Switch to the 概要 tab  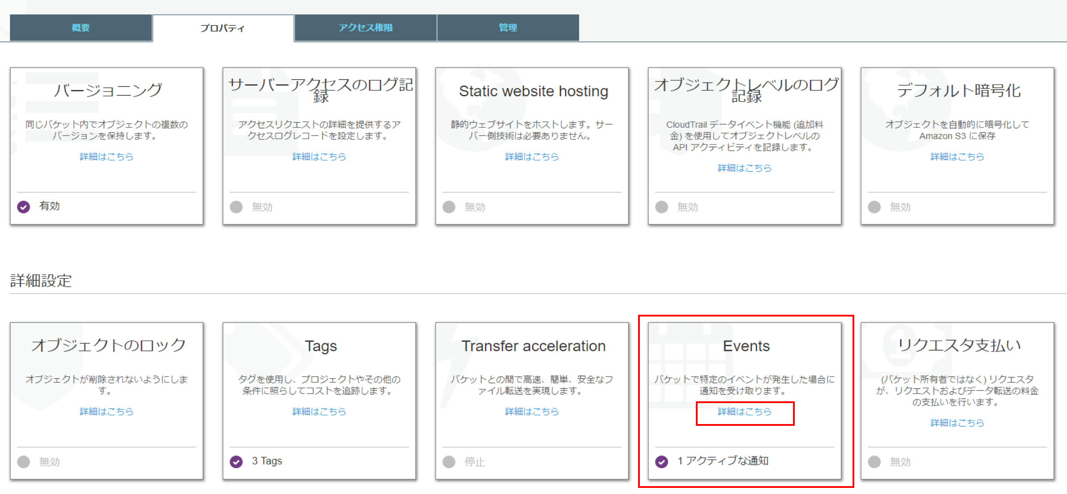pos(81,28)
